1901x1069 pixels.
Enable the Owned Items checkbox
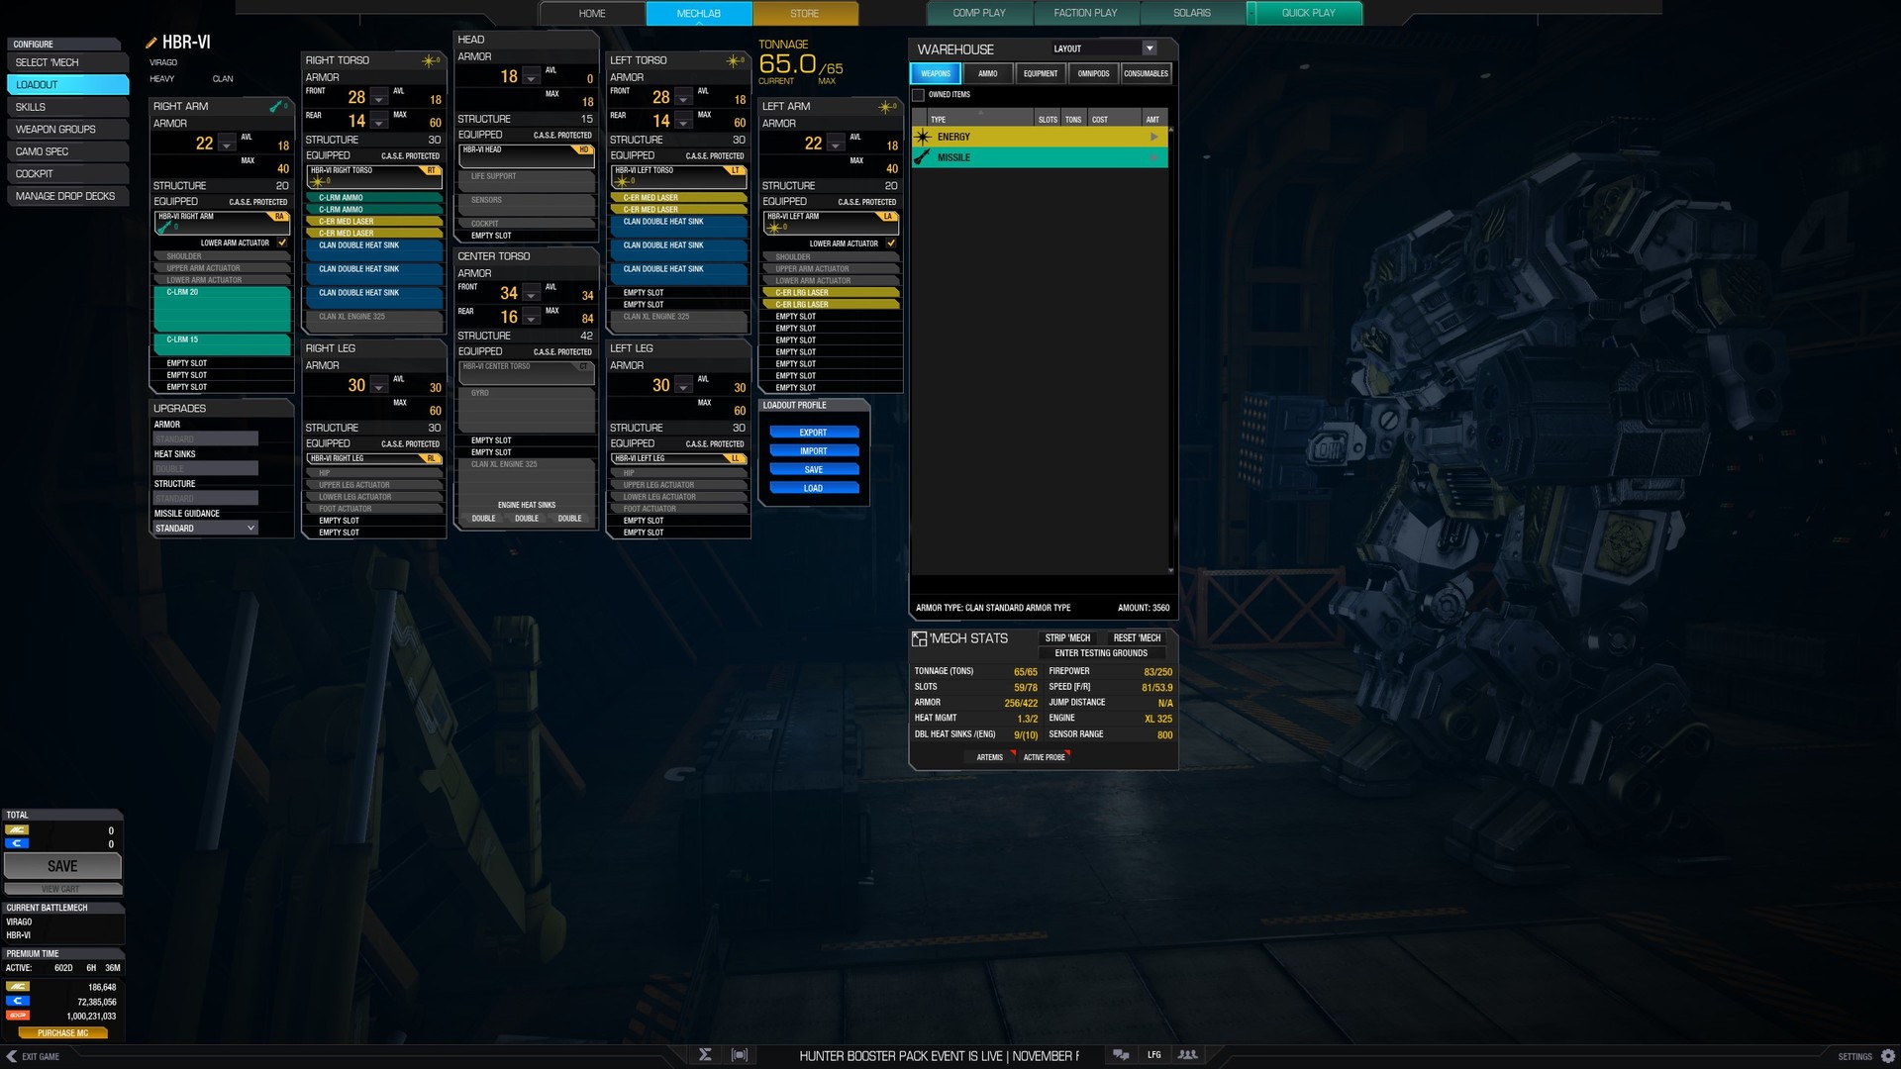click(x=919, y=95)
